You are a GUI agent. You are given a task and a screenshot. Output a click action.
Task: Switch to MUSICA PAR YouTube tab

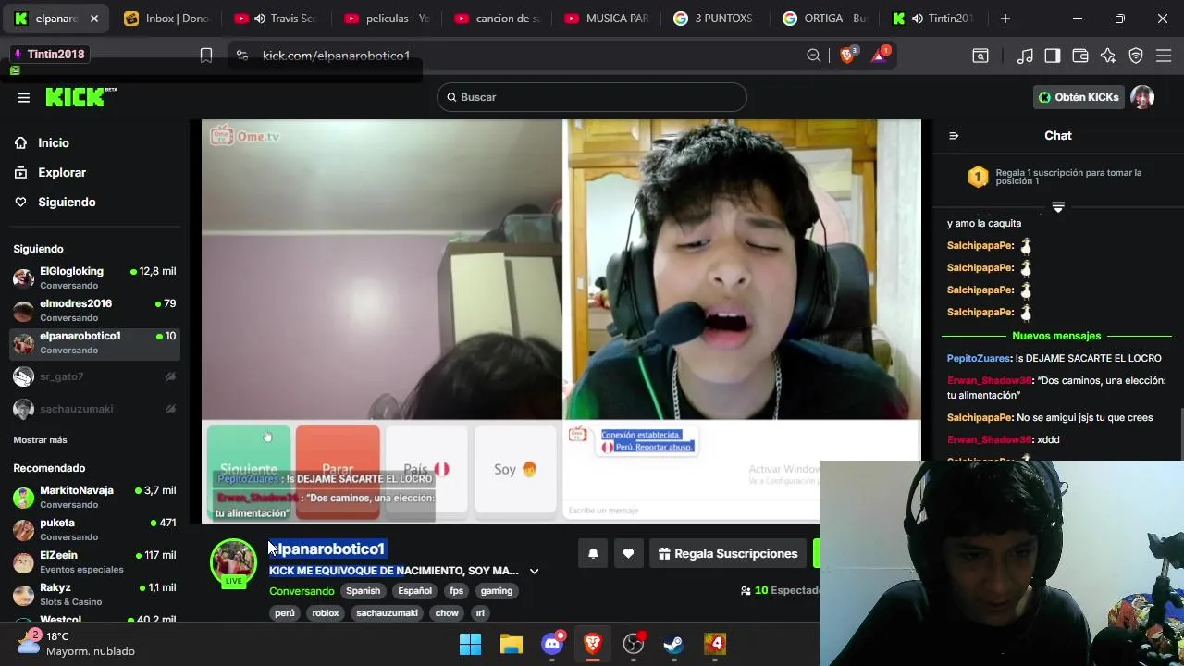click(x=606, y=18)
